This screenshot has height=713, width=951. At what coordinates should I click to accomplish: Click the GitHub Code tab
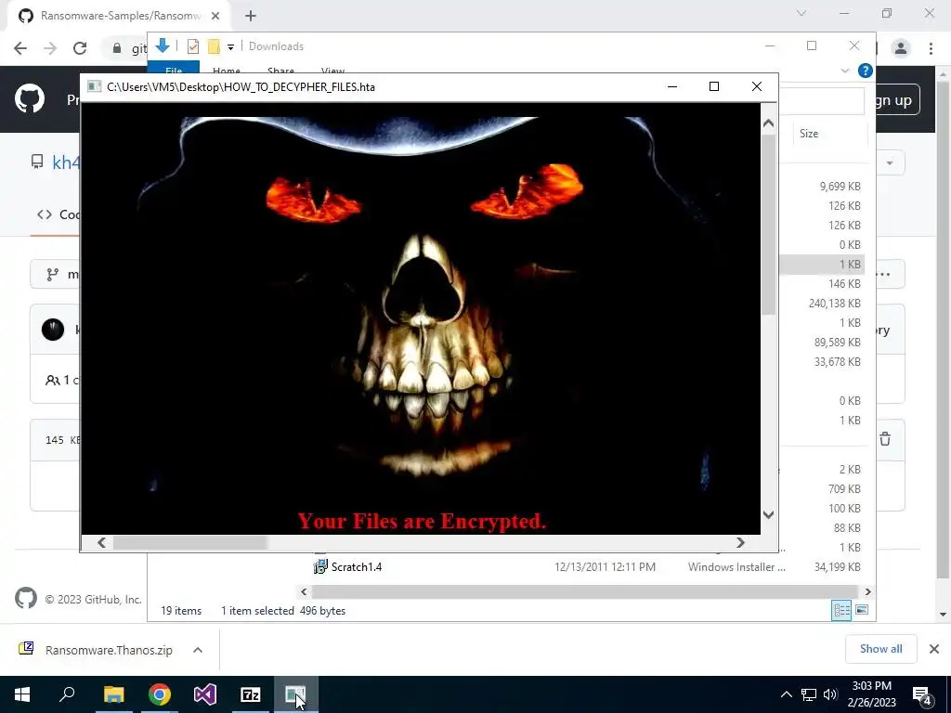(59, 214)
